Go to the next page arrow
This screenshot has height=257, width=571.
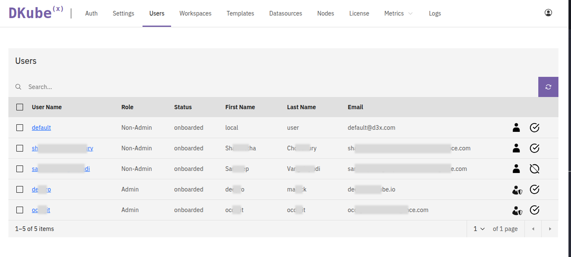pyautogui.click(x=550, y=229)
